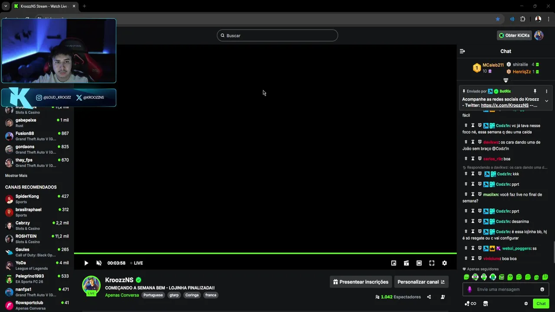Image resolution: width=555 pixels, height=312 pixels.
Task: Click HenriqZz in the leaderboard
Action: coord(522,71)
